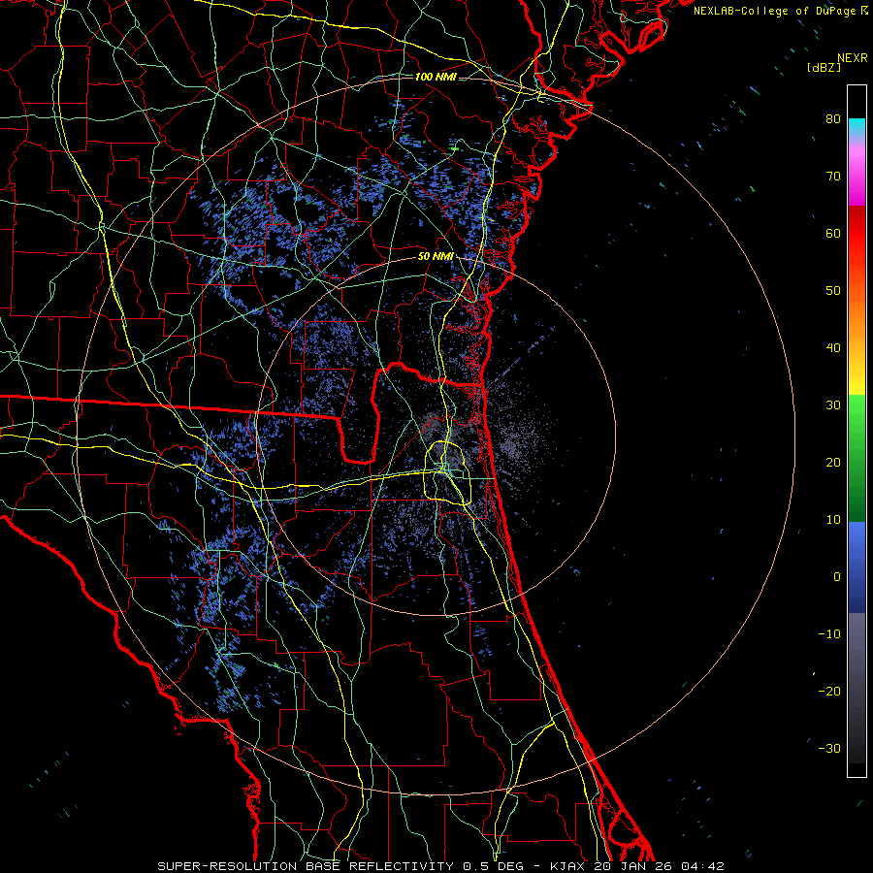Select the 50 NMI range ring label

[436, 256]
